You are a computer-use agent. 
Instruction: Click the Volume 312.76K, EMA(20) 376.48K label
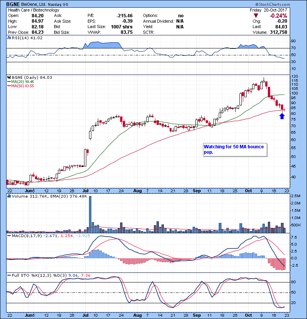click(x=50, y=196)
